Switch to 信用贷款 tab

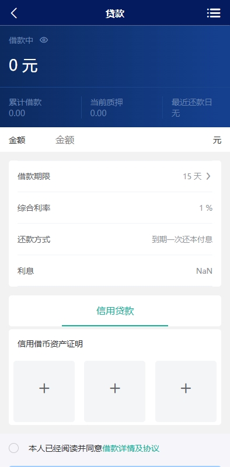115,311
